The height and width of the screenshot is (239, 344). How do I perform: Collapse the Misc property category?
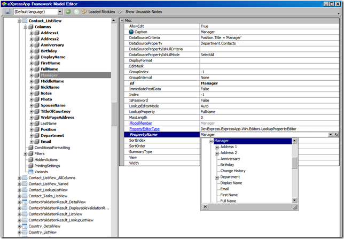click(x=122, y=21)
